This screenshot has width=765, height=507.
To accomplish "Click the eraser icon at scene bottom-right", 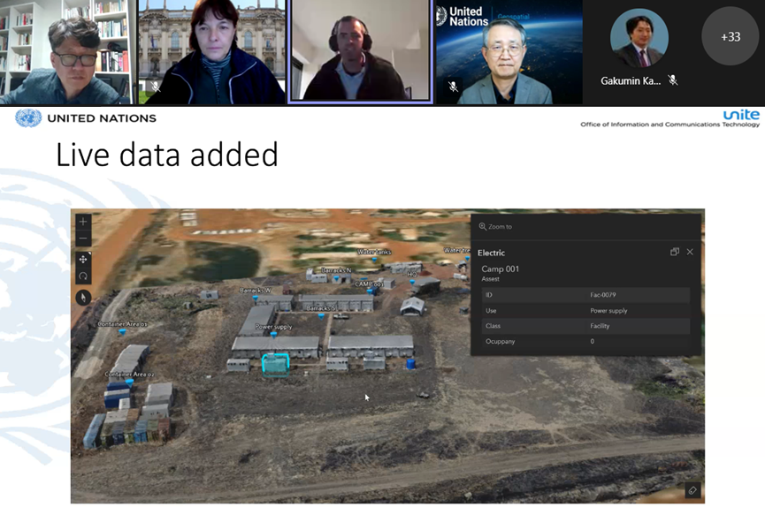I will coord(692,490).
